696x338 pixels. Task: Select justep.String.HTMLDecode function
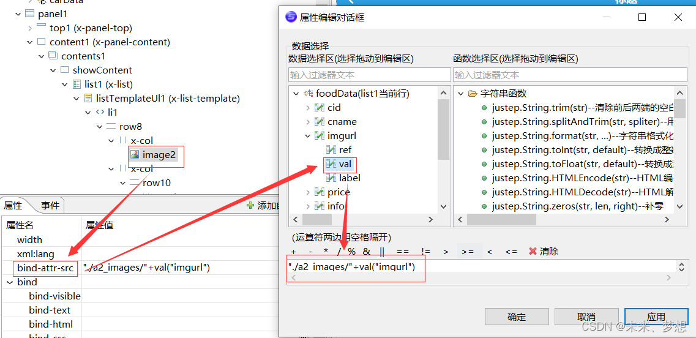(582, 192)
